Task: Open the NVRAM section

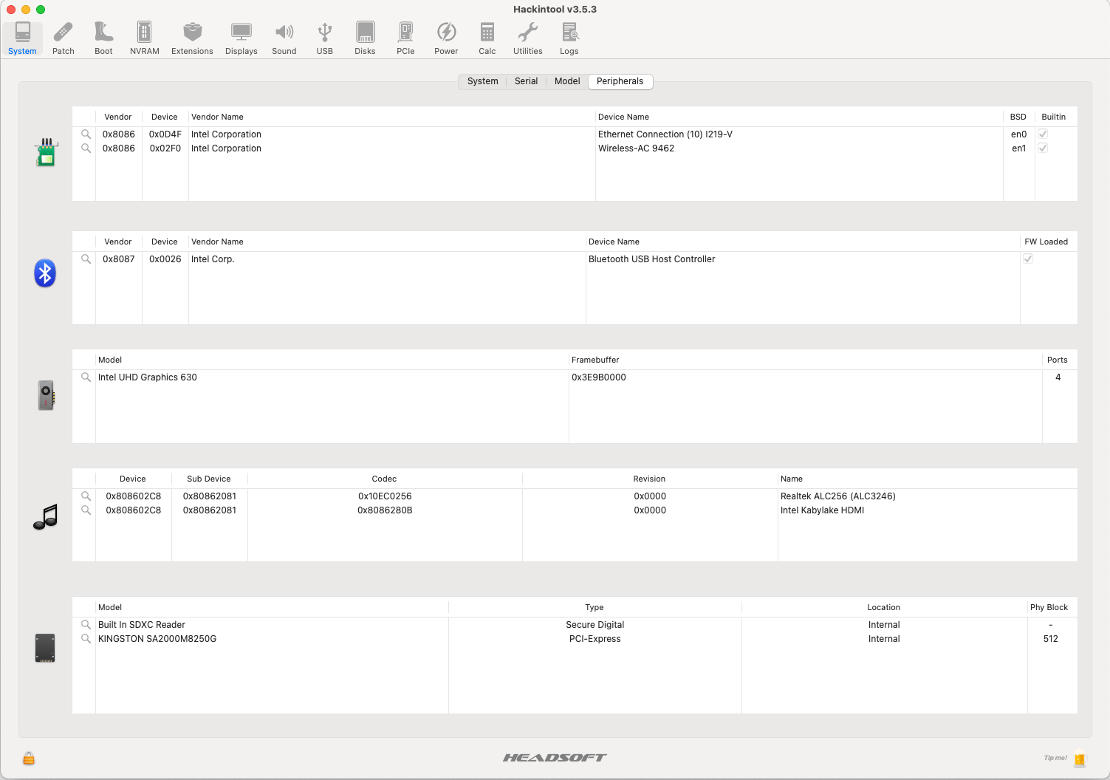Action: [x=145, y=38]
